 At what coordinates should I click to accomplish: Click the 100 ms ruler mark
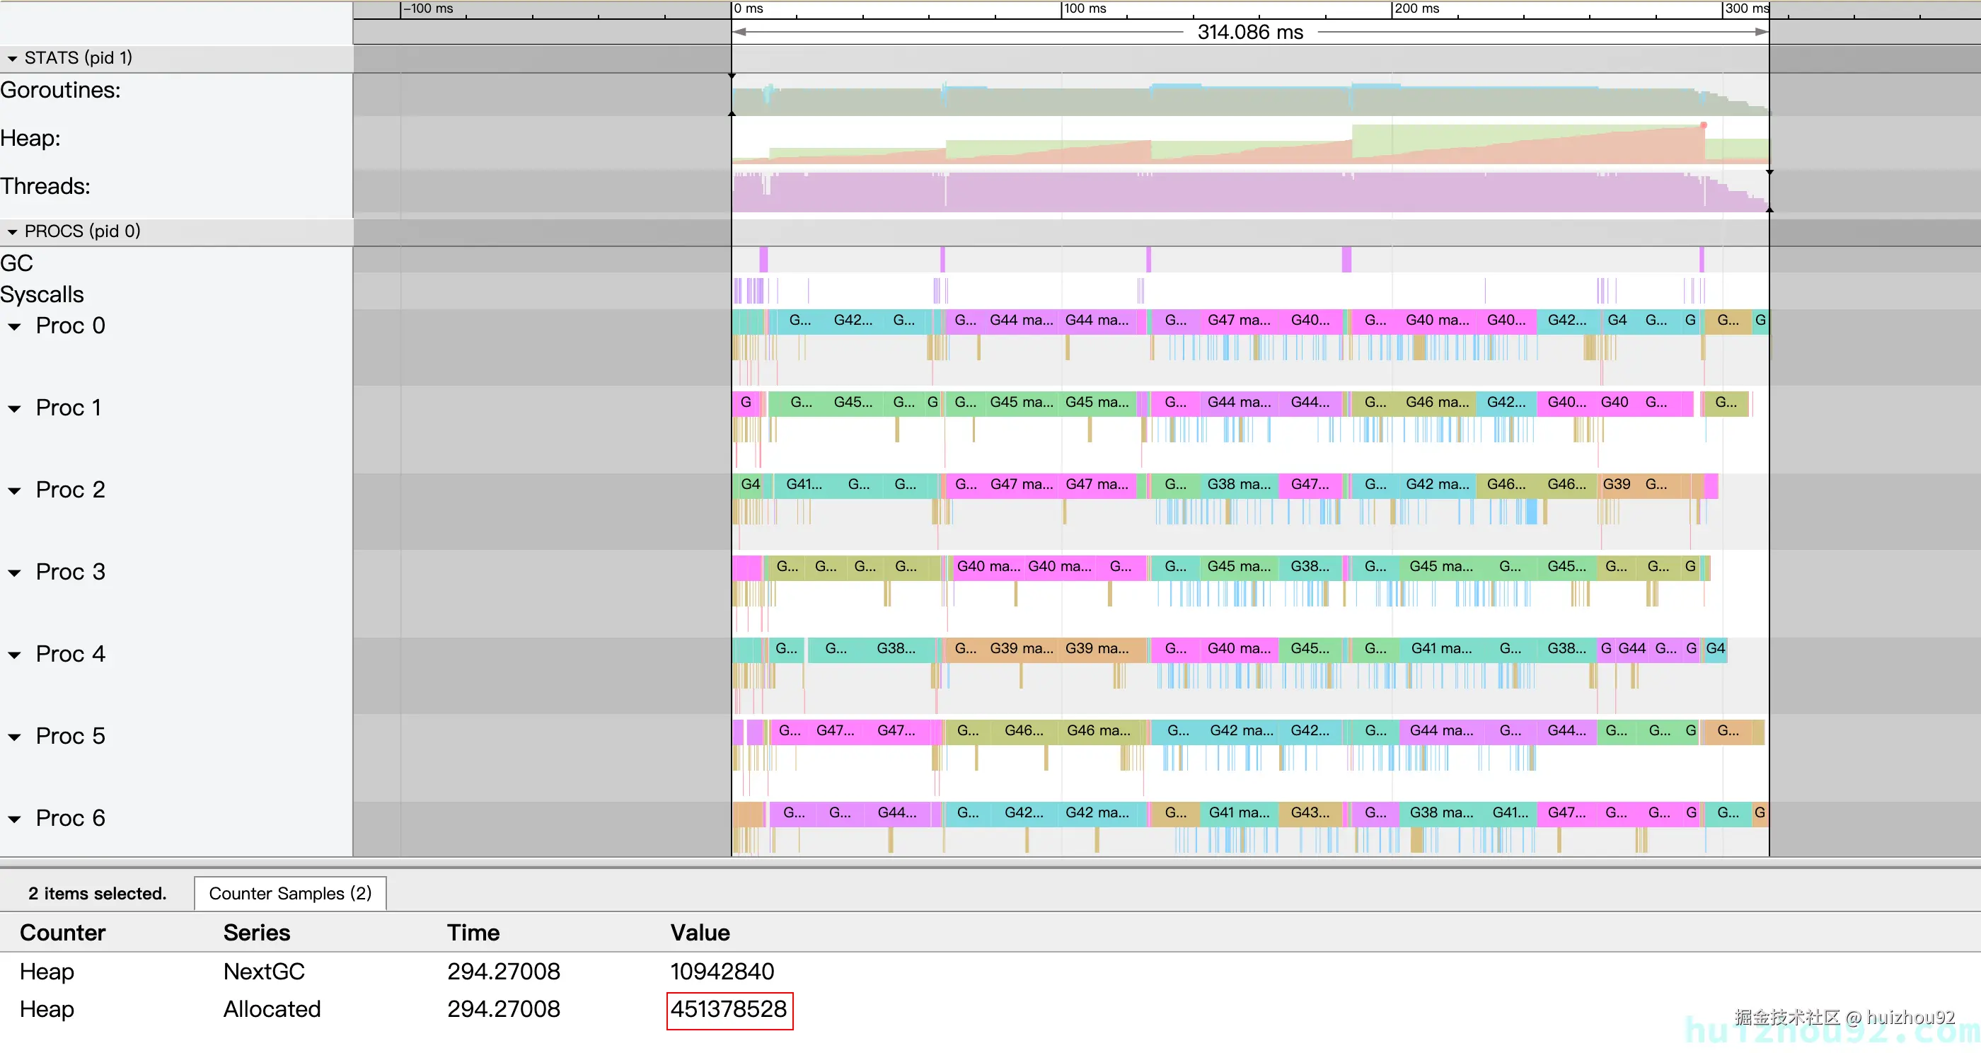coord(1085,9)
